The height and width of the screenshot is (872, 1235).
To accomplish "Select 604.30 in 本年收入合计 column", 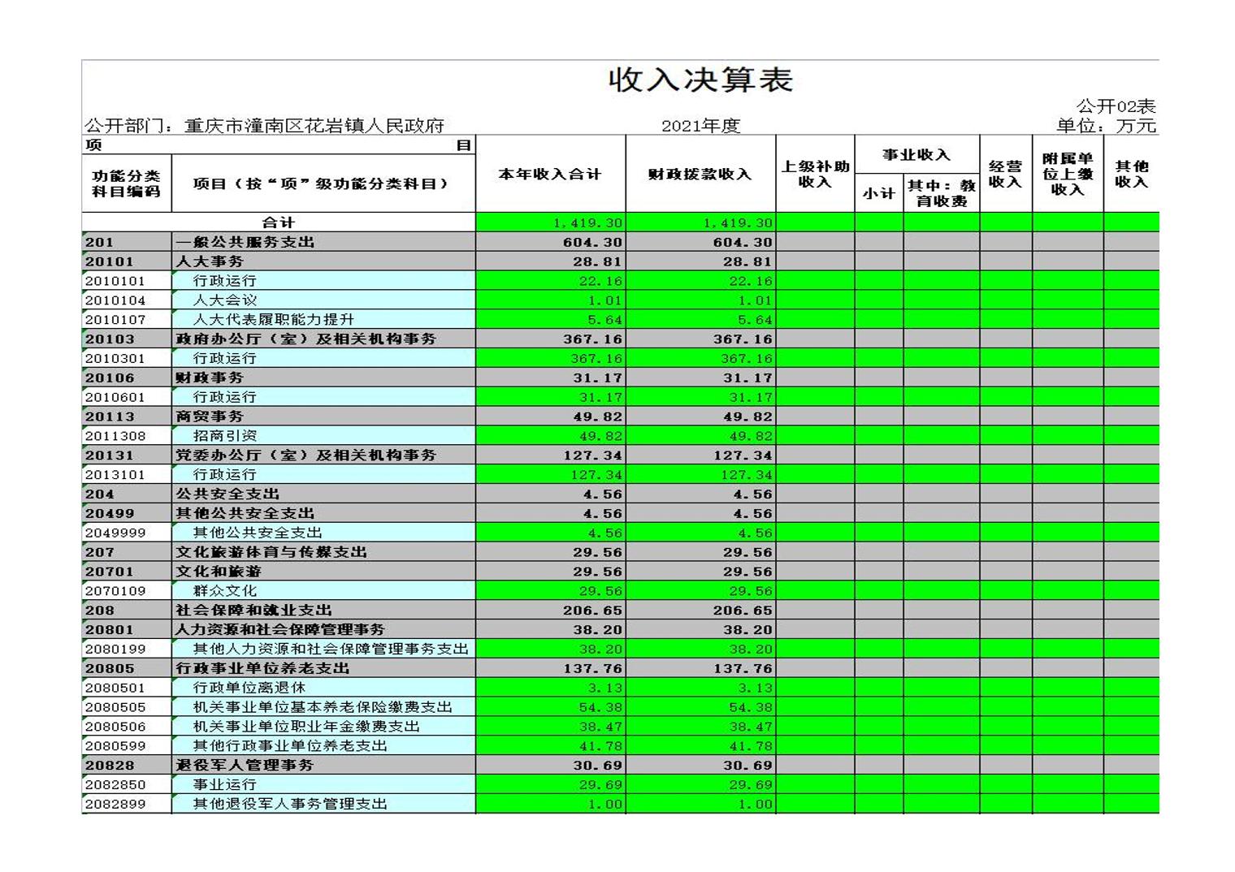I will pos(593,242).
